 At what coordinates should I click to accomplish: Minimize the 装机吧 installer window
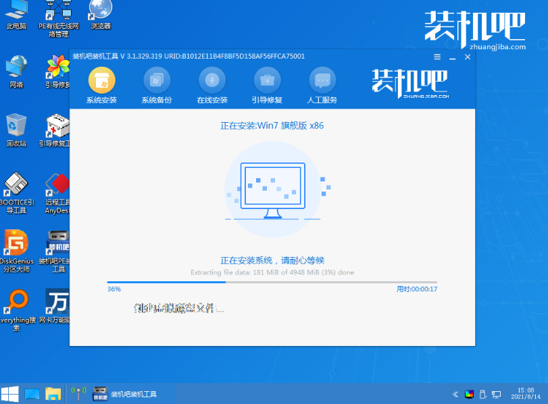click(x=452, y=57)
